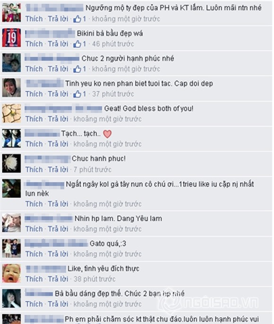Reply to the "Nhin hp lam" comment
274x324 pixels.
point(58,229)
